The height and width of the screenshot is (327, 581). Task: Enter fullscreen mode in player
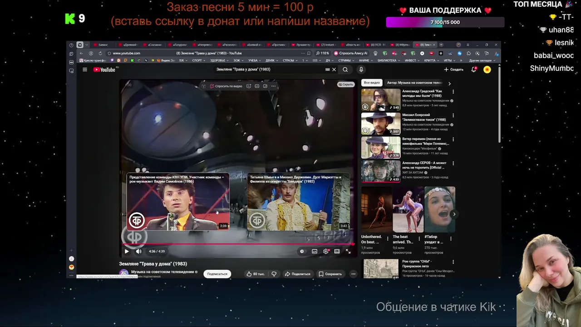click(348, 251)
